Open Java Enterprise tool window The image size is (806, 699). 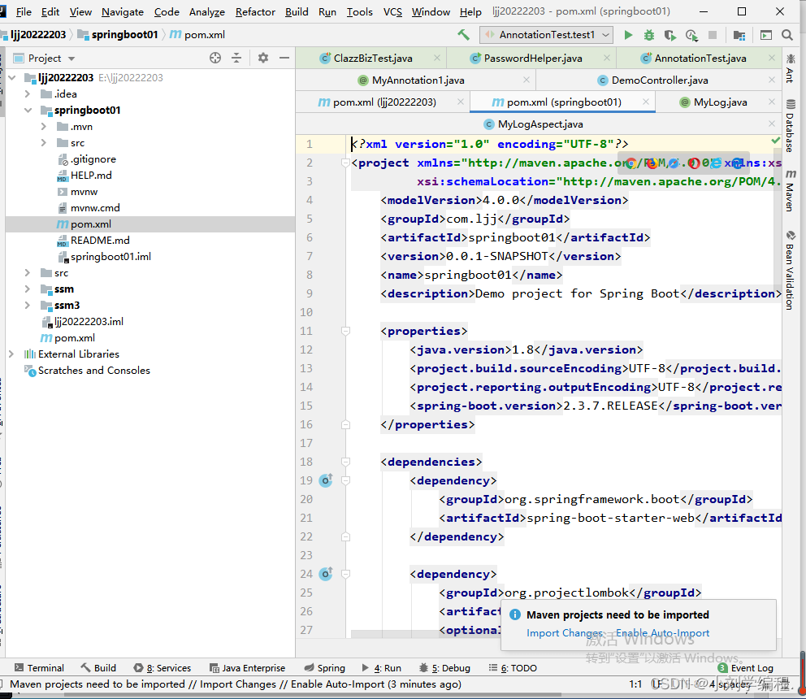(248, 667)
